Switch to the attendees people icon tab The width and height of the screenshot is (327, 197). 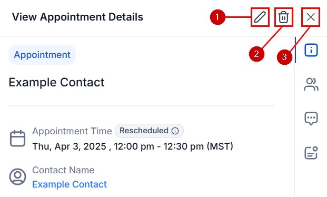tap(311, 84)
